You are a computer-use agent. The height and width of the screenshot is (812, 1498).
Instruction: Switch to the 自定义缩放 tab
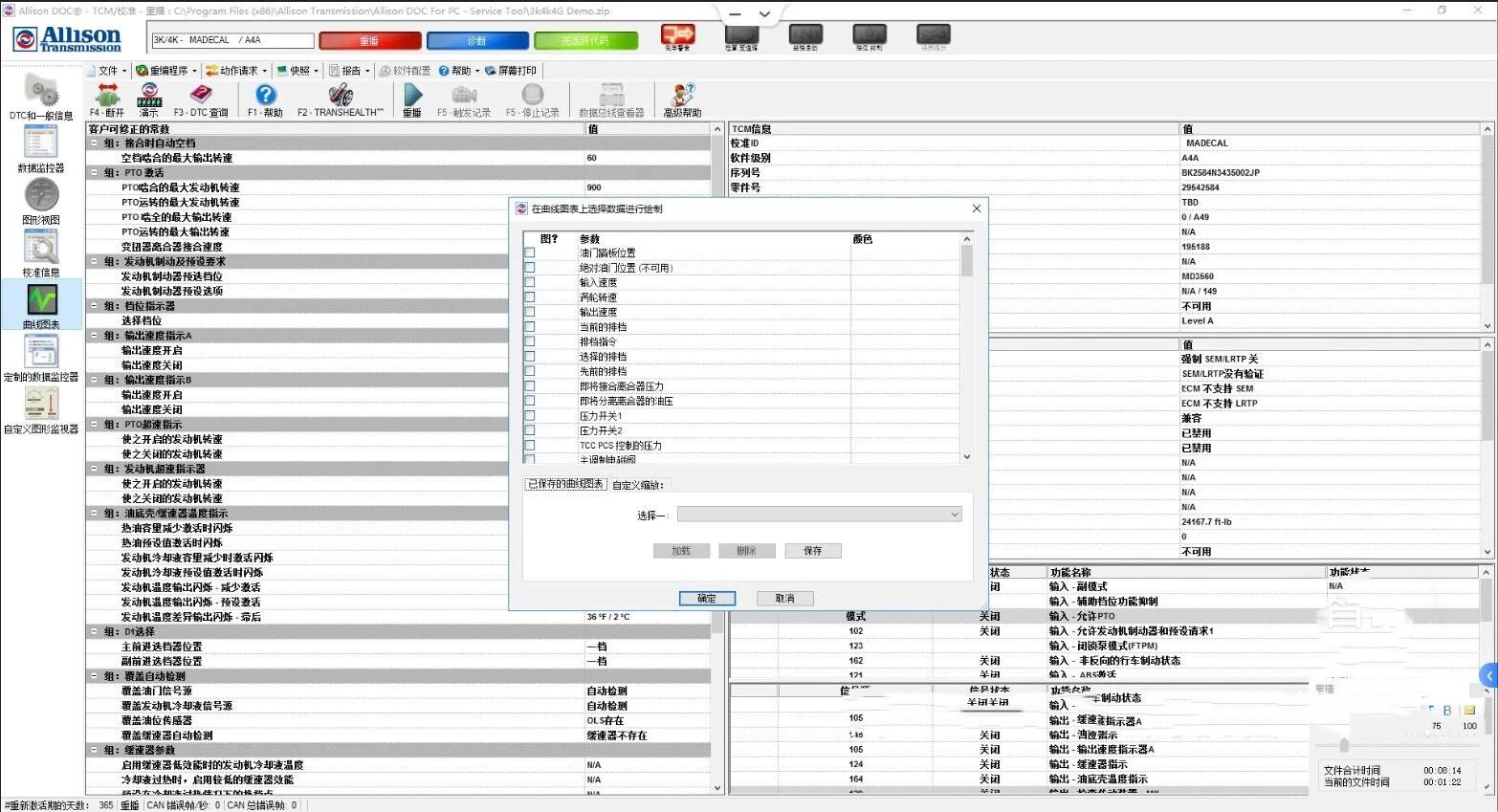pos(639,485)
